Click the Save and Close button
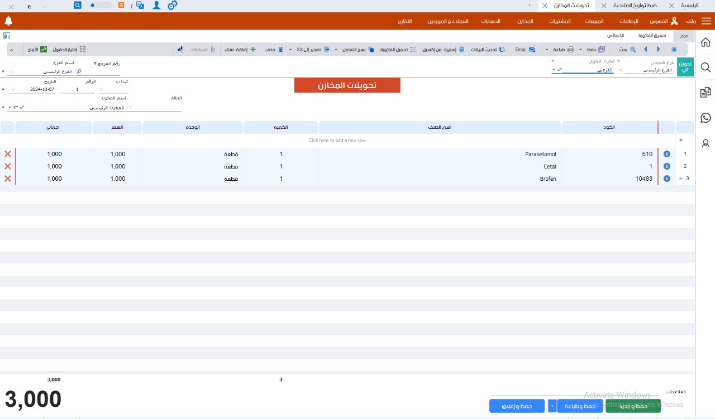The image size is (715, 419). (x=517, y=406)
